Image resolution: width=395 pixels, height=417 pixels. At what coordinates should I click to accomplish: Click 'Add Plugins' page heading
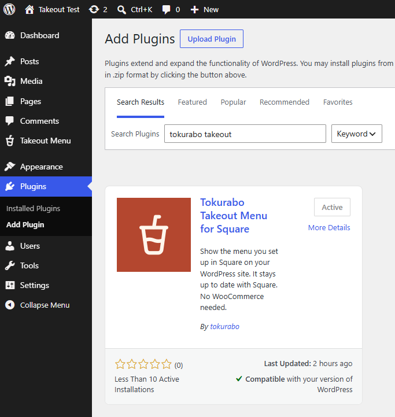click(139, 39)
